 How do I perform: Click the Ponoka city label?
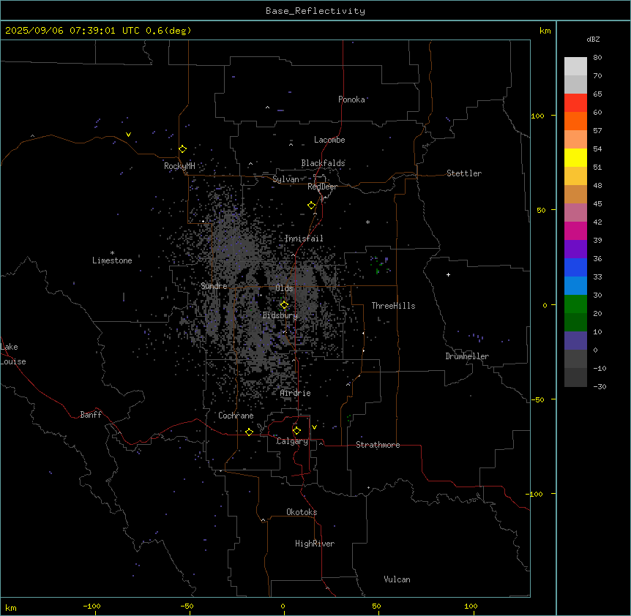tap(351, 99)
